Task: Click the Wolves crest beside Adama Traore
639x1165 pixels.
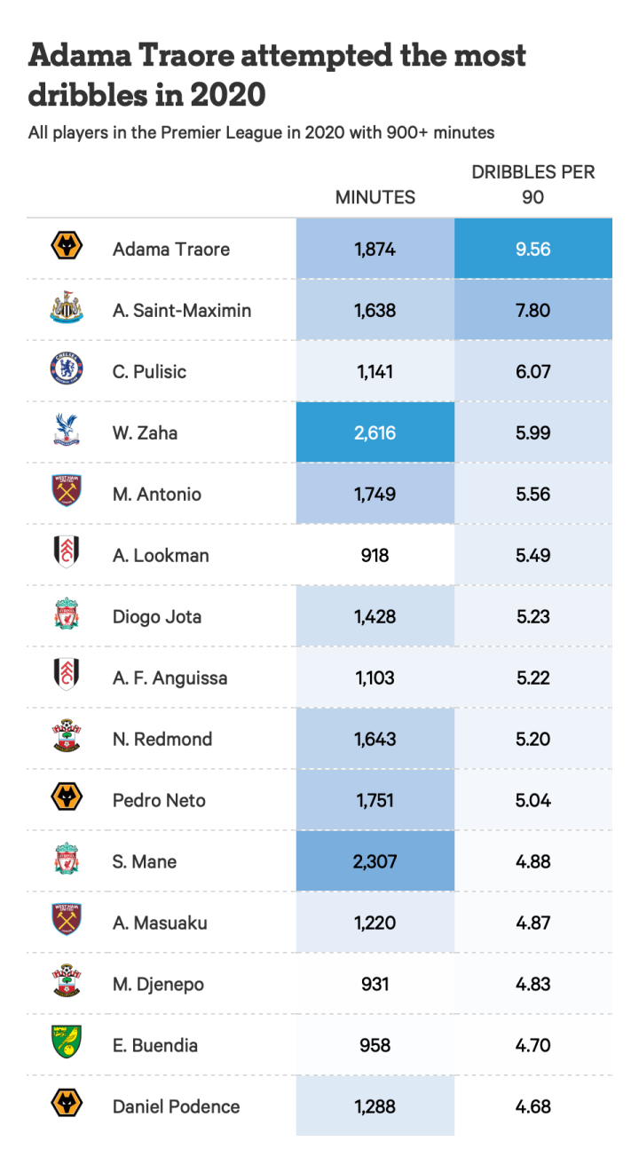Action: point(67,248)
